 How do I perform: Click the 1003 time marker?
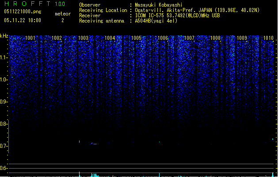[x=84, y=38]
